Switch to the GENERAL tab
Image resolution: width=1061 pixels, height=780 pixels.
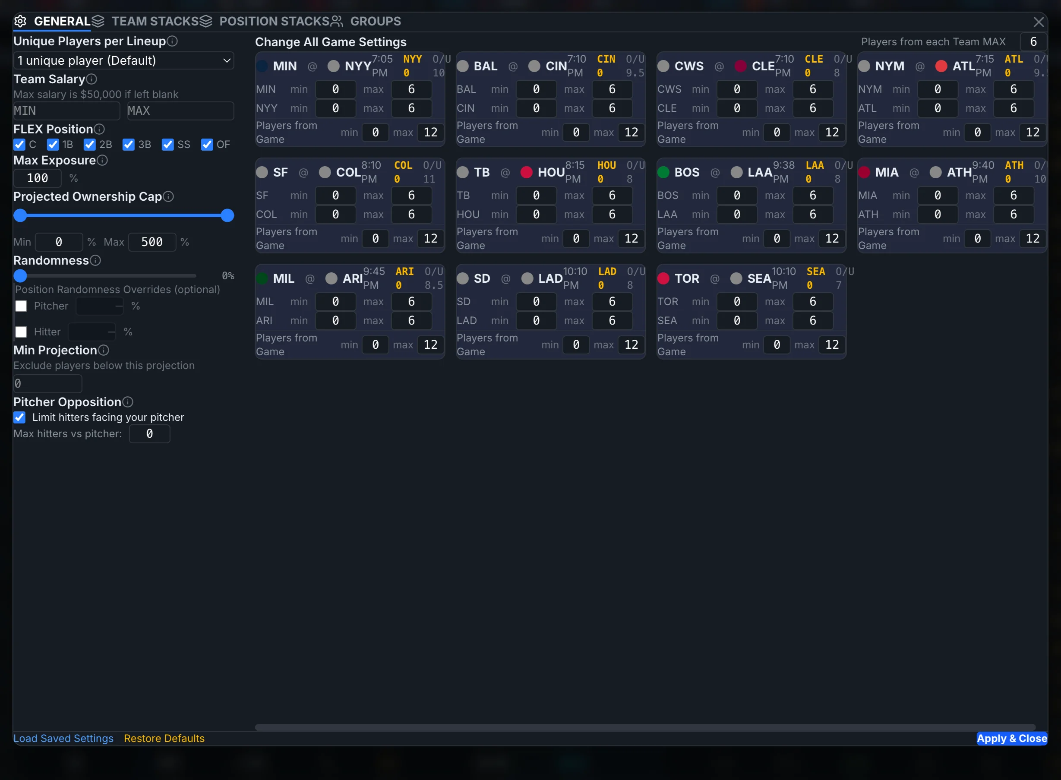(52, 21)
